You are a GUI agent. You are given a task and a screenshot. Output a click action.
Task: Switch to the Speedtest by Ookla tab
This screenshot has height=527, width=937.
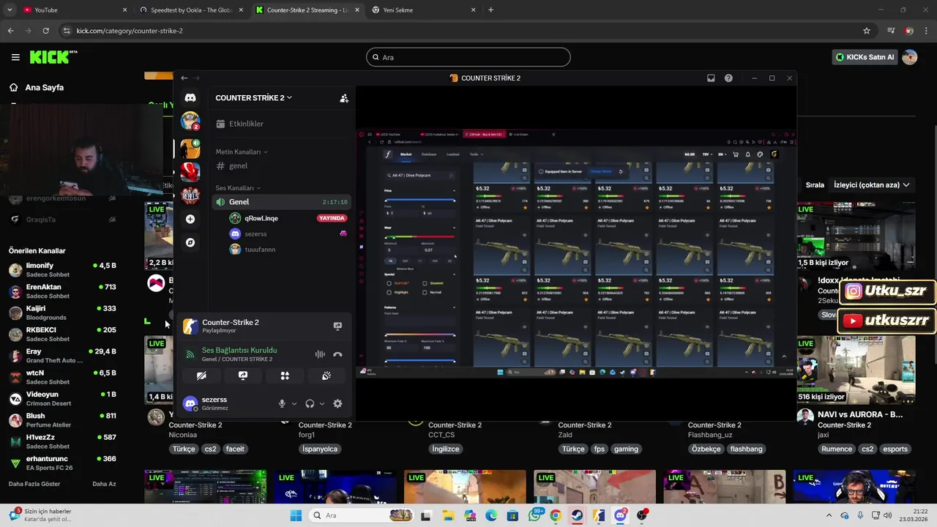click(190, 10)
